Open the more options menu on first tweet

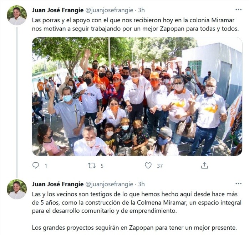click(239, 10)
